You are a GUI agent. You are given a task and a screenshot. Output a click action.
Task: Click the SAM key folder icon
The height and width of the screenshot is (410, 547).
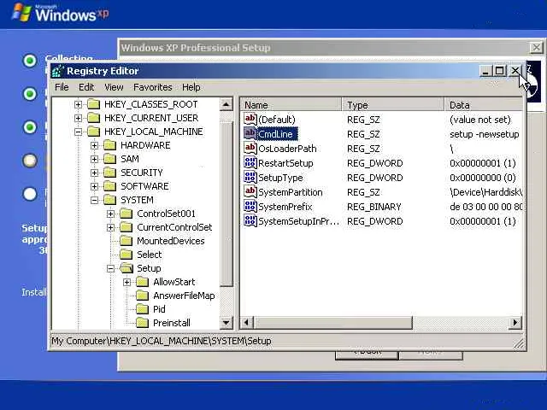coord(110,159)
